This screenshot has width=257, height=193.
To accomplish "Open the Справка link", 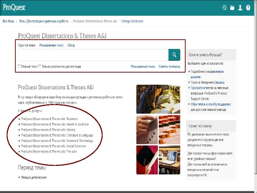I will [x=219, y=82].
